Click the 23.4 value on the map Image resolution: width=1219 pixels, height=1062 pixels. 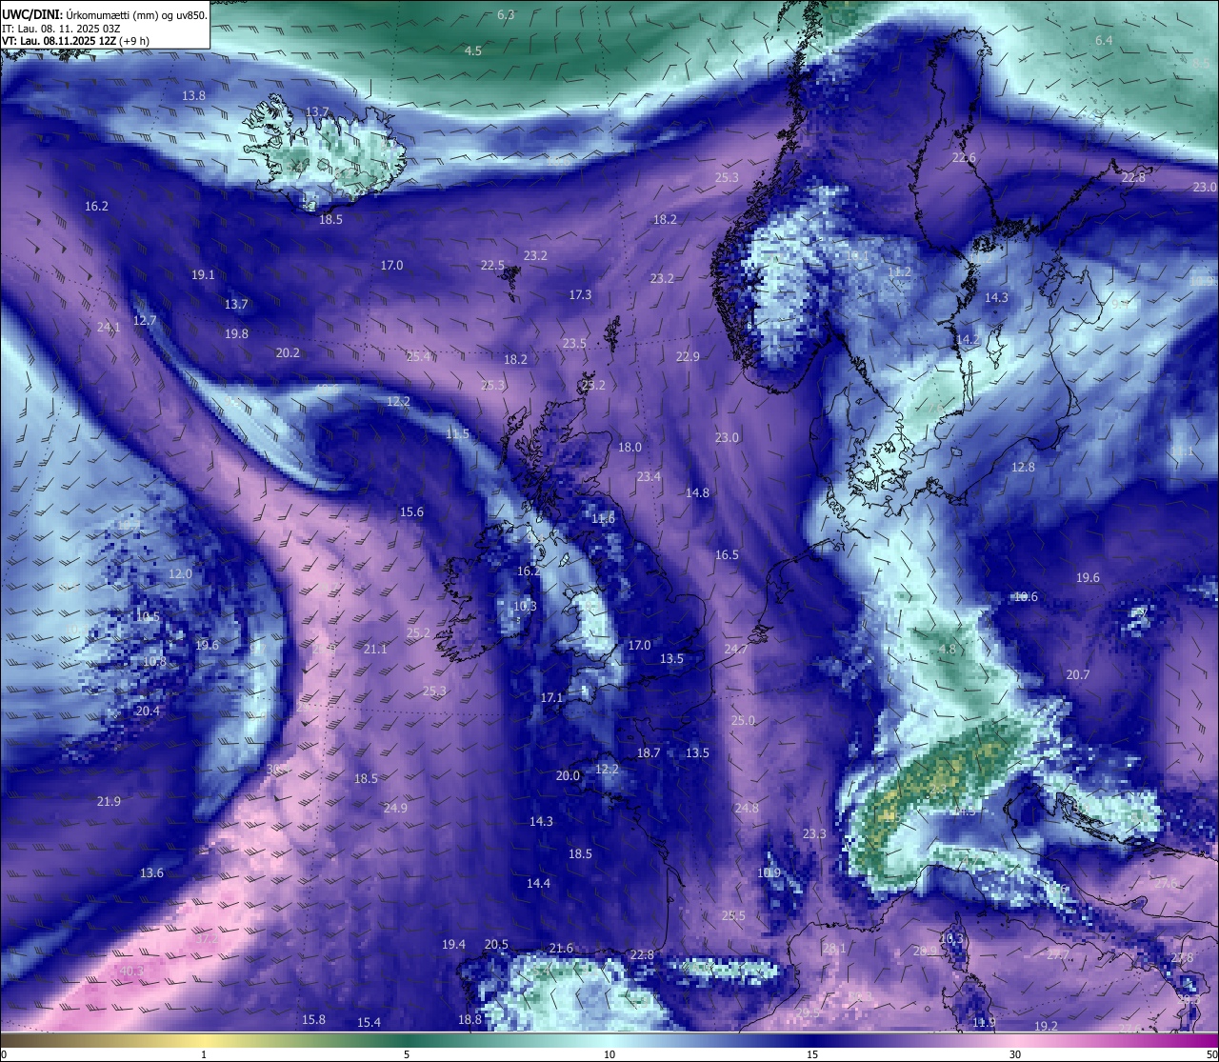coord(649,476)
